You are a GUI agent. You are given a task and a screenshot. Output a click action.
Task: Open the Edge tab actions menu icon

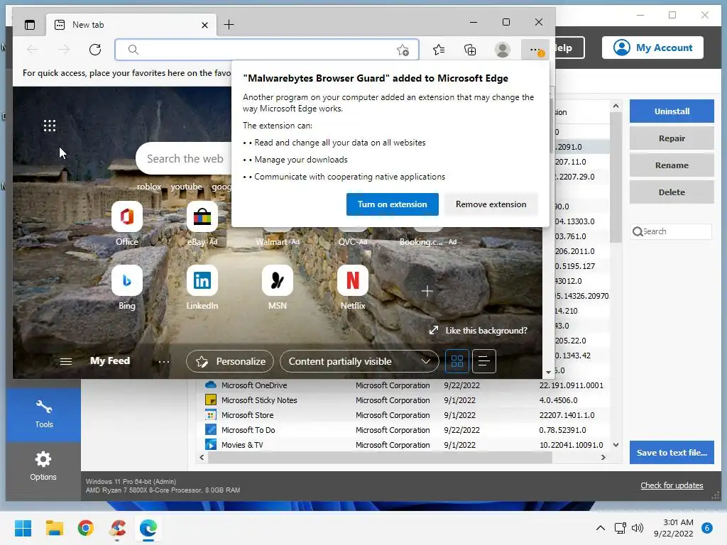(x=30, y=25)
